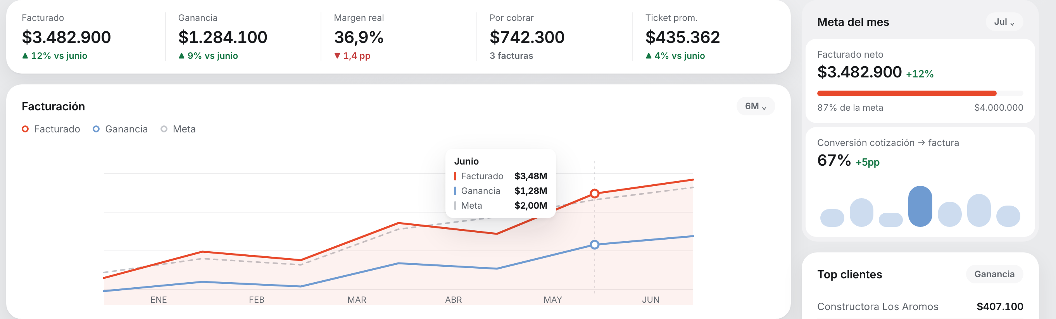Click the +12% badge beside Facturado neto

920,74
